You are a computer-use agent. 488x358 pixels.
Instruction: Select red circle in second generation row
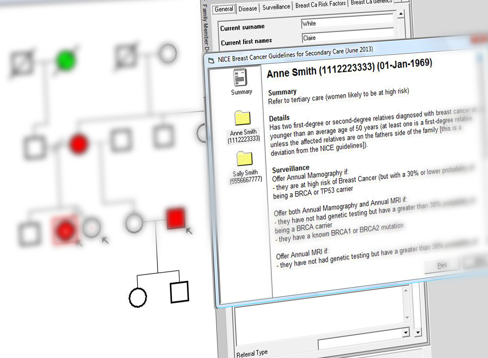point(78,144)
